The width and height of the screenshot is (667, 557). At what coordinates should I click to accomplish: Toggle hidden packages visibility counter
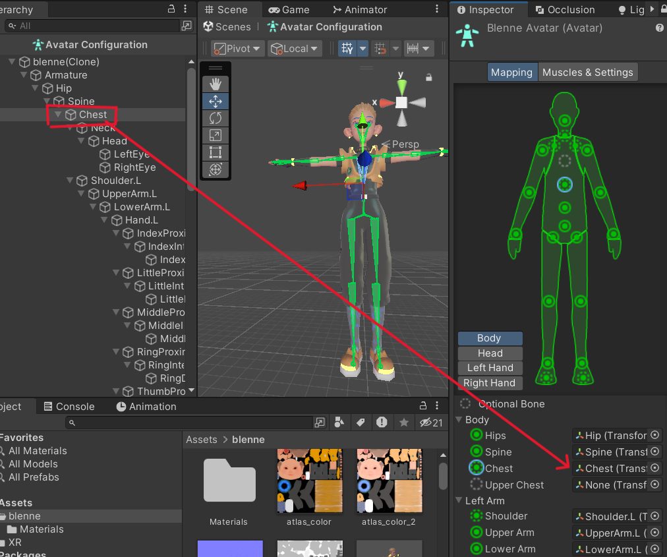[x=431, y=423]
